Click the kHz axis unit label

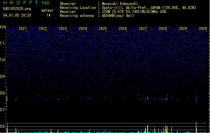(3, 27)
